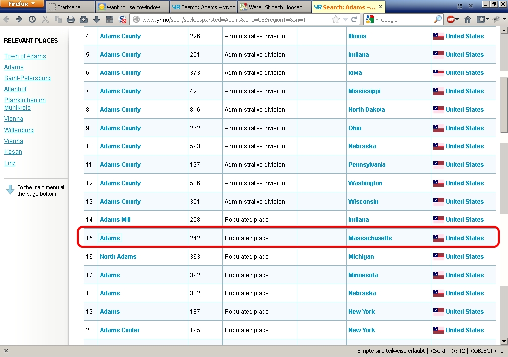Screen dimensions: 508x357
Task: Click the downloads arrow icon
Action: (x=97, y=19)
